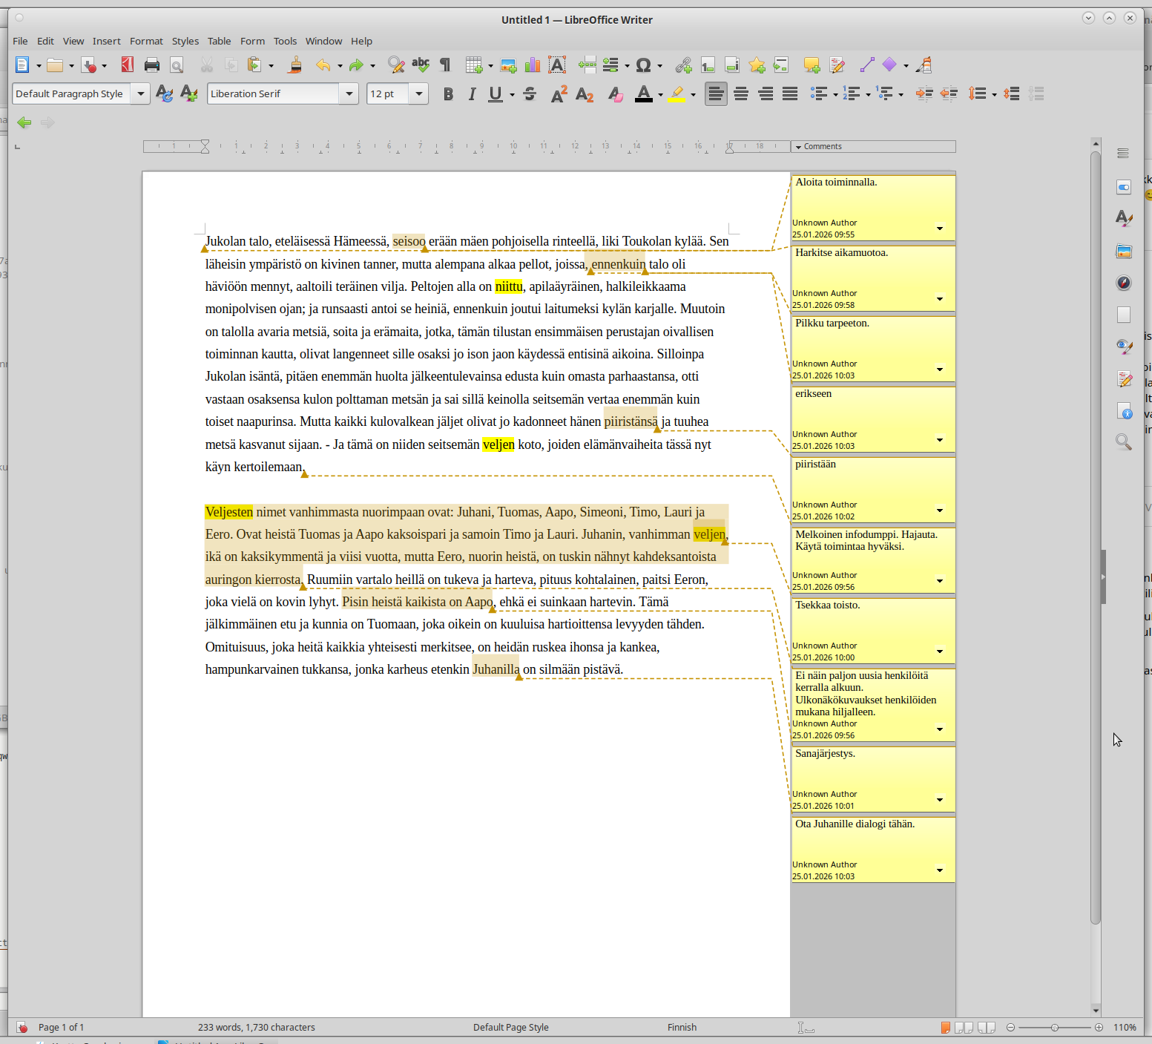Open the Navigator compass in sidebar

coord(1124,283)
